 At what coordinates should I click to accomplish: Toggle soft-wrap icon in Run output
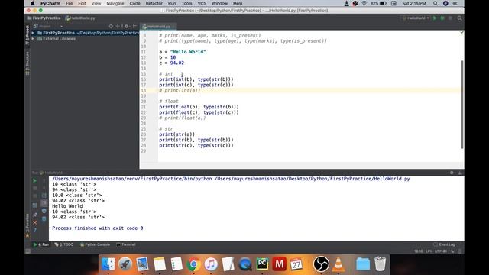44,196
